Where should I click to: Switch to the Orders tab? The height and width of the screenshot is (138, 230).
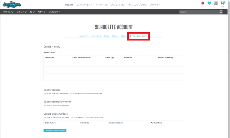point(107,36)
